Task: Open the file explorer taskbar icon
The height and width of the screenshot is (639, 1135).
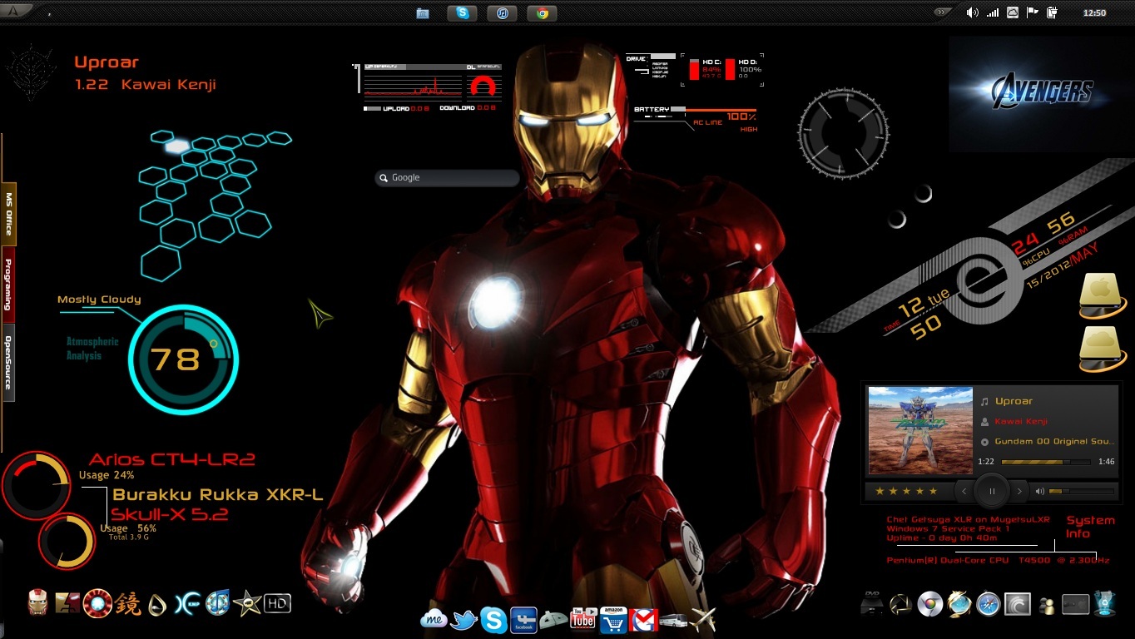Action: point(423,13)
